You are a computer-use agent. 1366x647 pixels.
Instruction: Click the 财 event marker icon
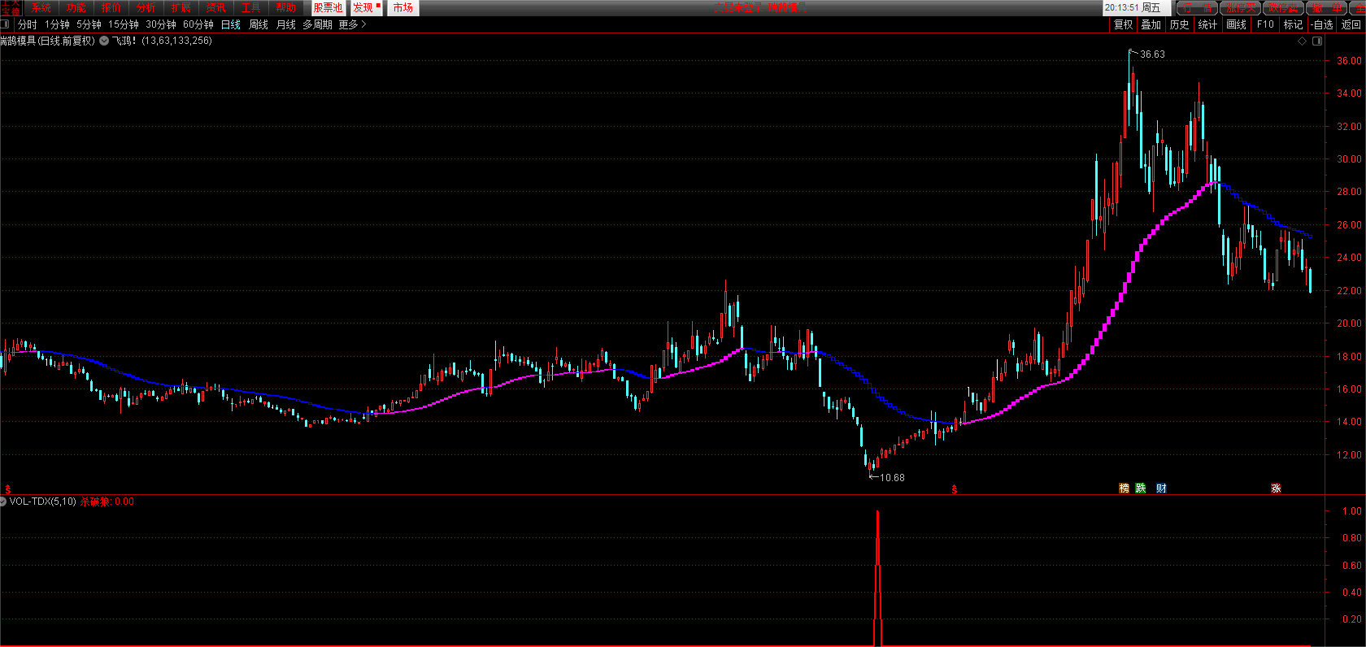point(1161,488)
